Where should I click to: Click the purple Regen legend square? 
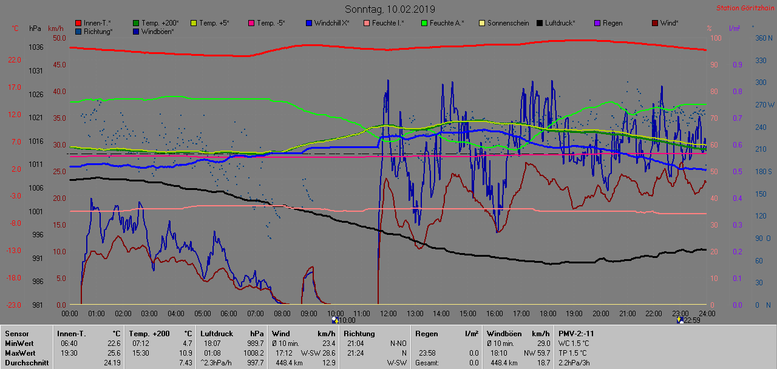point(597,23)
